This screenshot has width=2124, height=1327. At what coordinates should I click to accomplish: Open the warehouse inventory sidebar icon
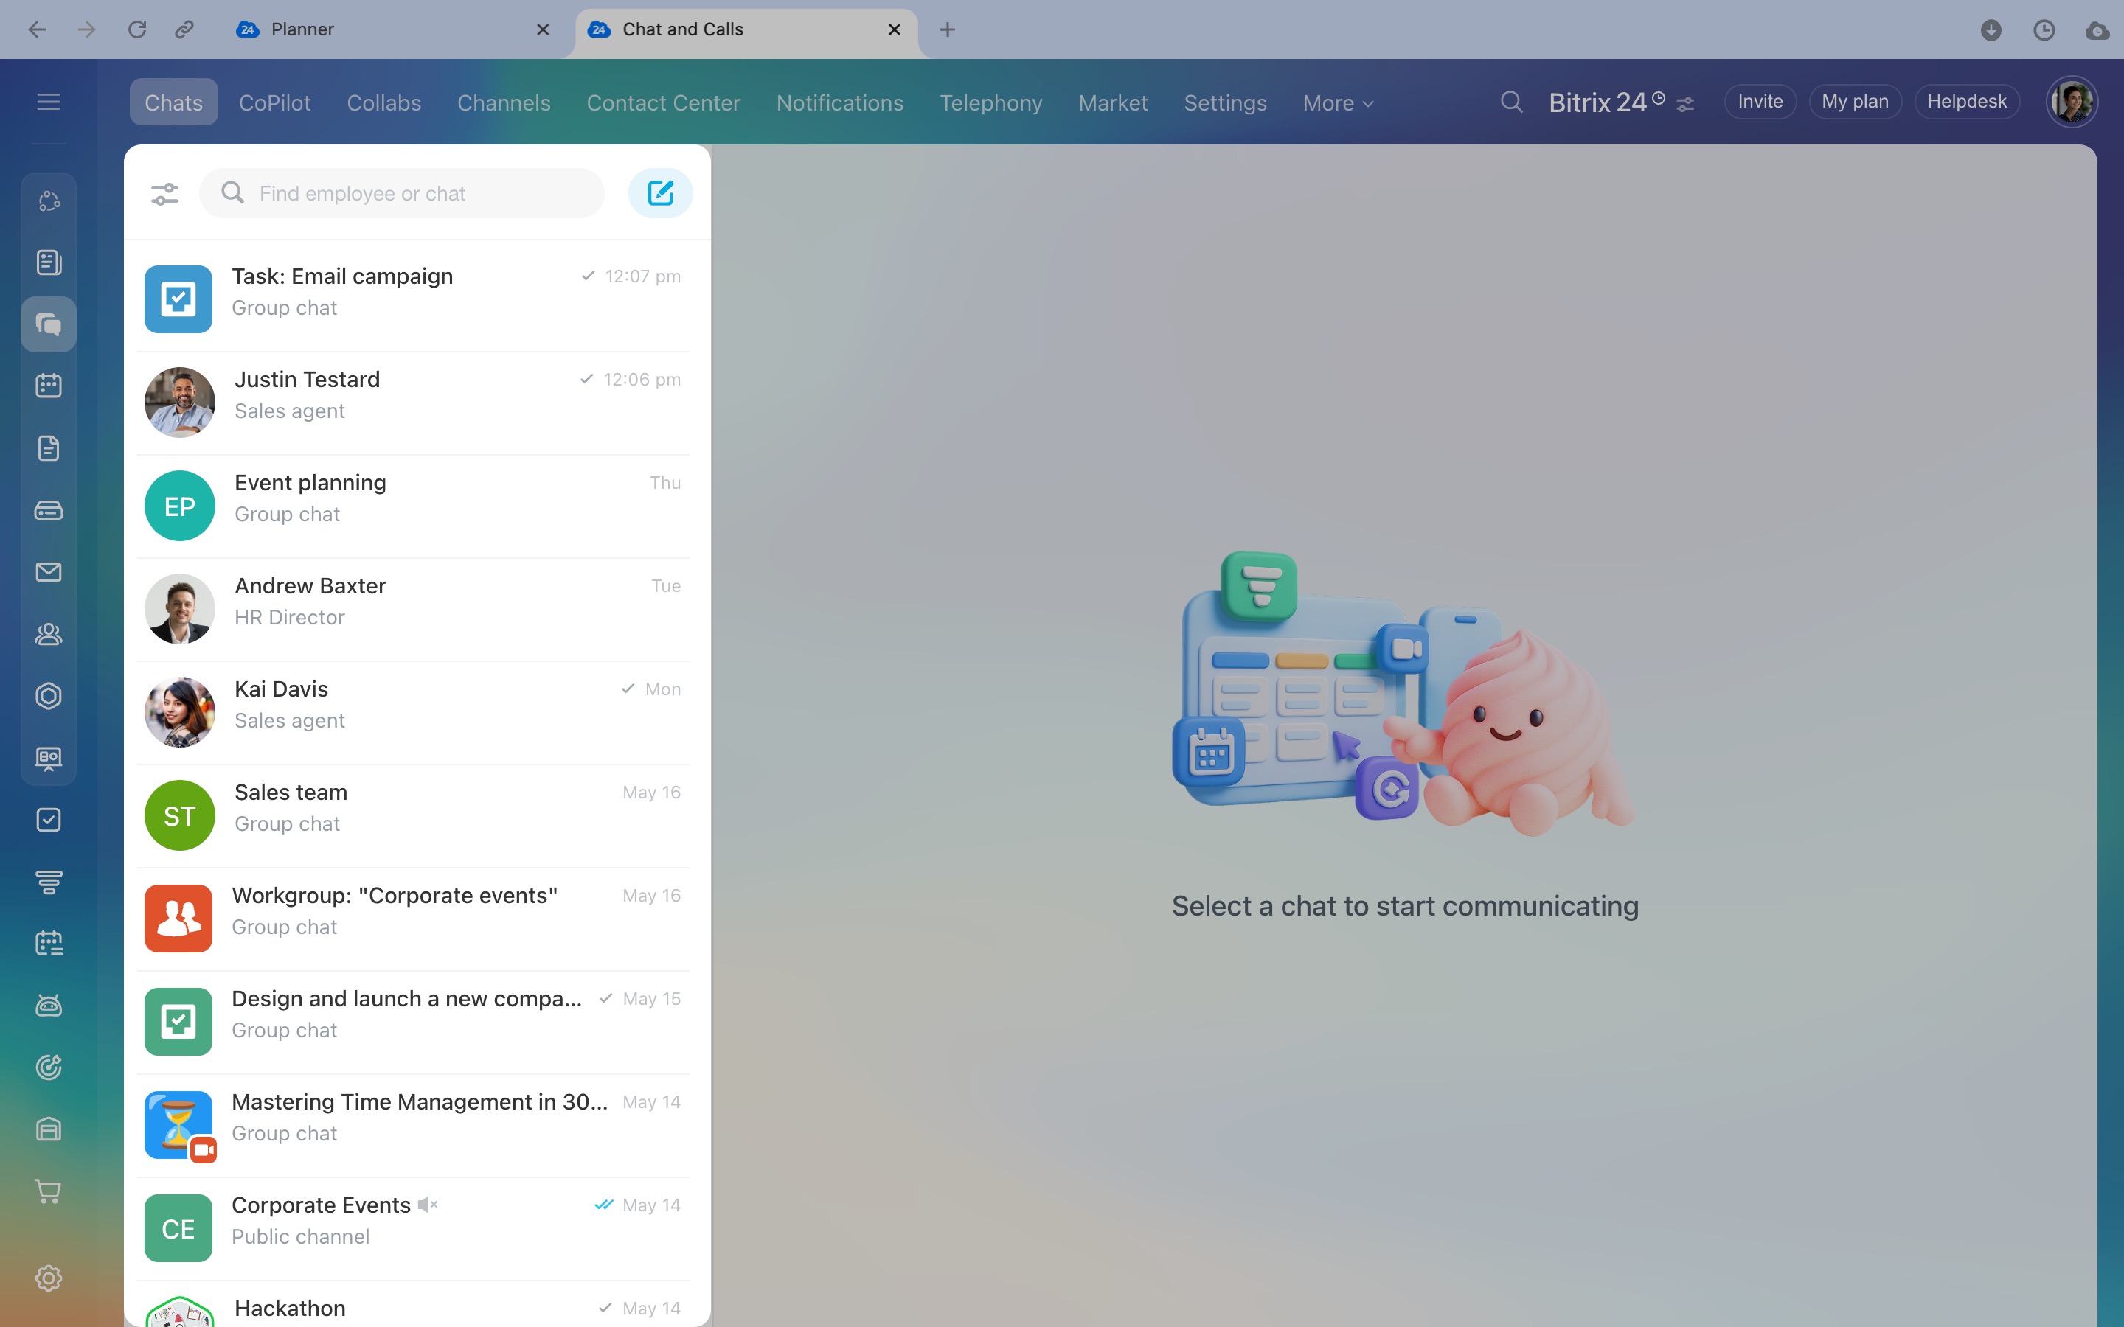(48, 1129)
